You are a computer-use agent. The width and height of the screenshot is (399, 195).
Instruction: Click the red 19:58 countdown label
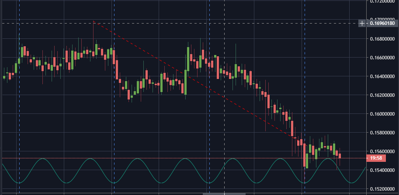tap(376, 158)
